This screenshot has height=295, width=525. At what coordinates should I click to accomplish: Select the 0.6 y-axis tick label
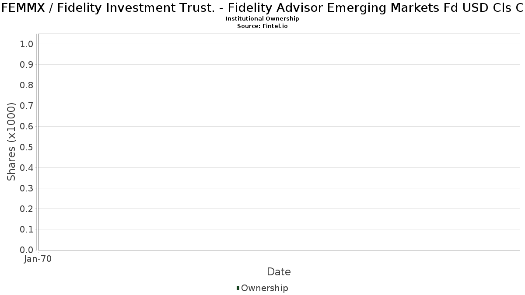tap(27, 126)
